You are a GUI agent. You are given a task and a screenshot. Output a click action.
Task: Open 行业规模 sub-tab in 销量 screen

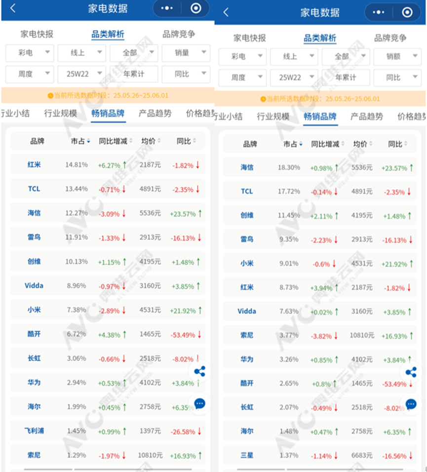[61, 114]
